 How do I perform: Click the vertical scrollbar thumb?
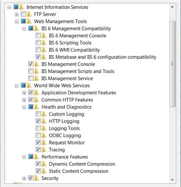(172, 64)
